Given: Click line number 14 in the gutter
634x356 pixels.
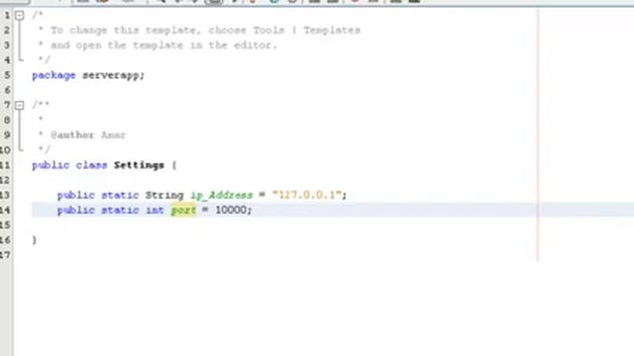Looking at the screenshot, I should (x=5, y=210).
